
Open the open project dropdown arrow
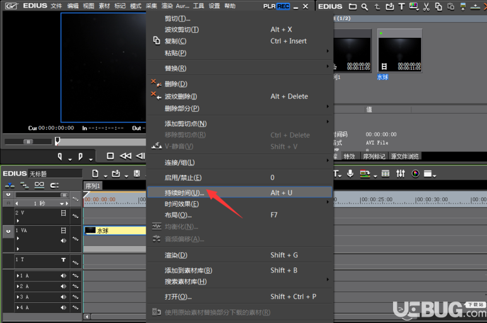click(126, 176)
